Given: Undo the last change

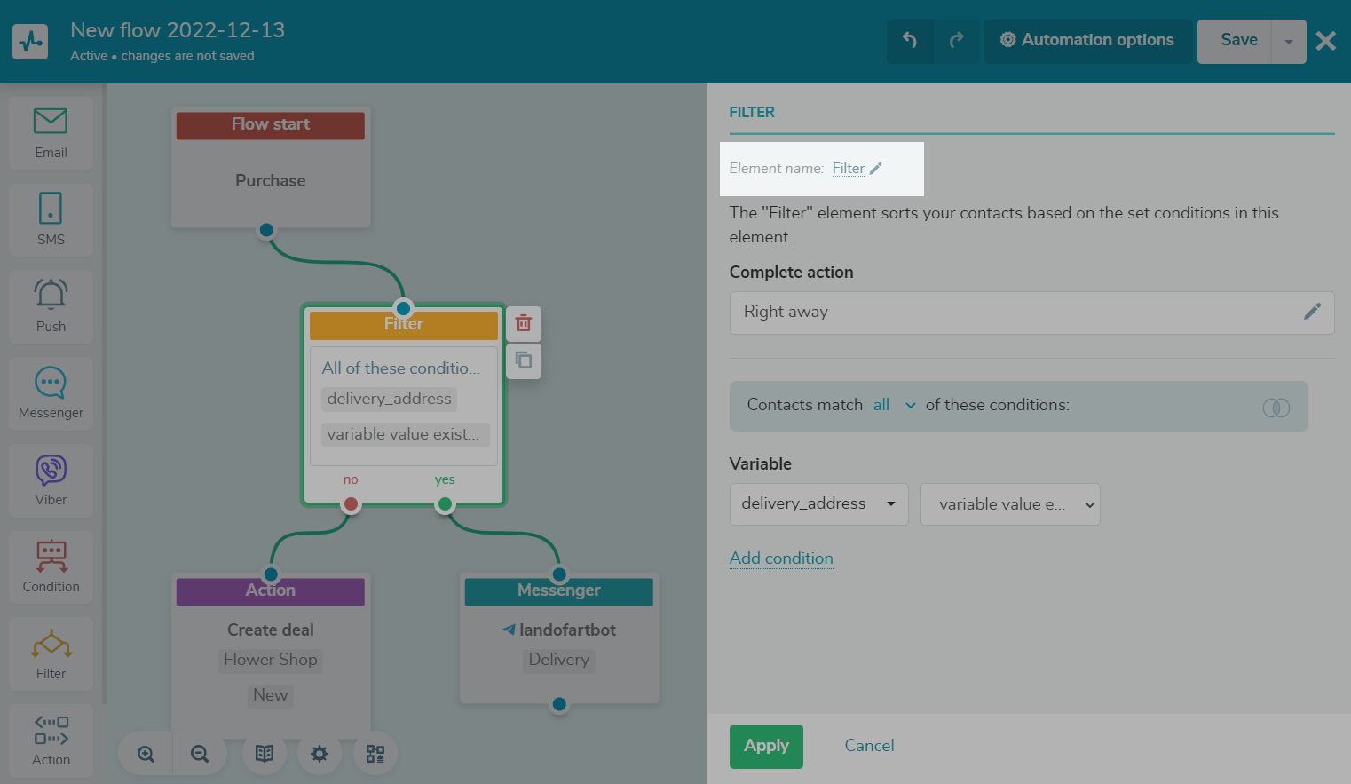Looking at the screenshot, I should (x=910, y=41).
